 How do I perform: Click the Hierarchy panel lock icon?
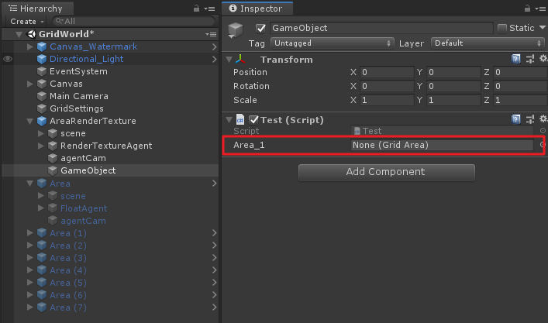point(196,9)
